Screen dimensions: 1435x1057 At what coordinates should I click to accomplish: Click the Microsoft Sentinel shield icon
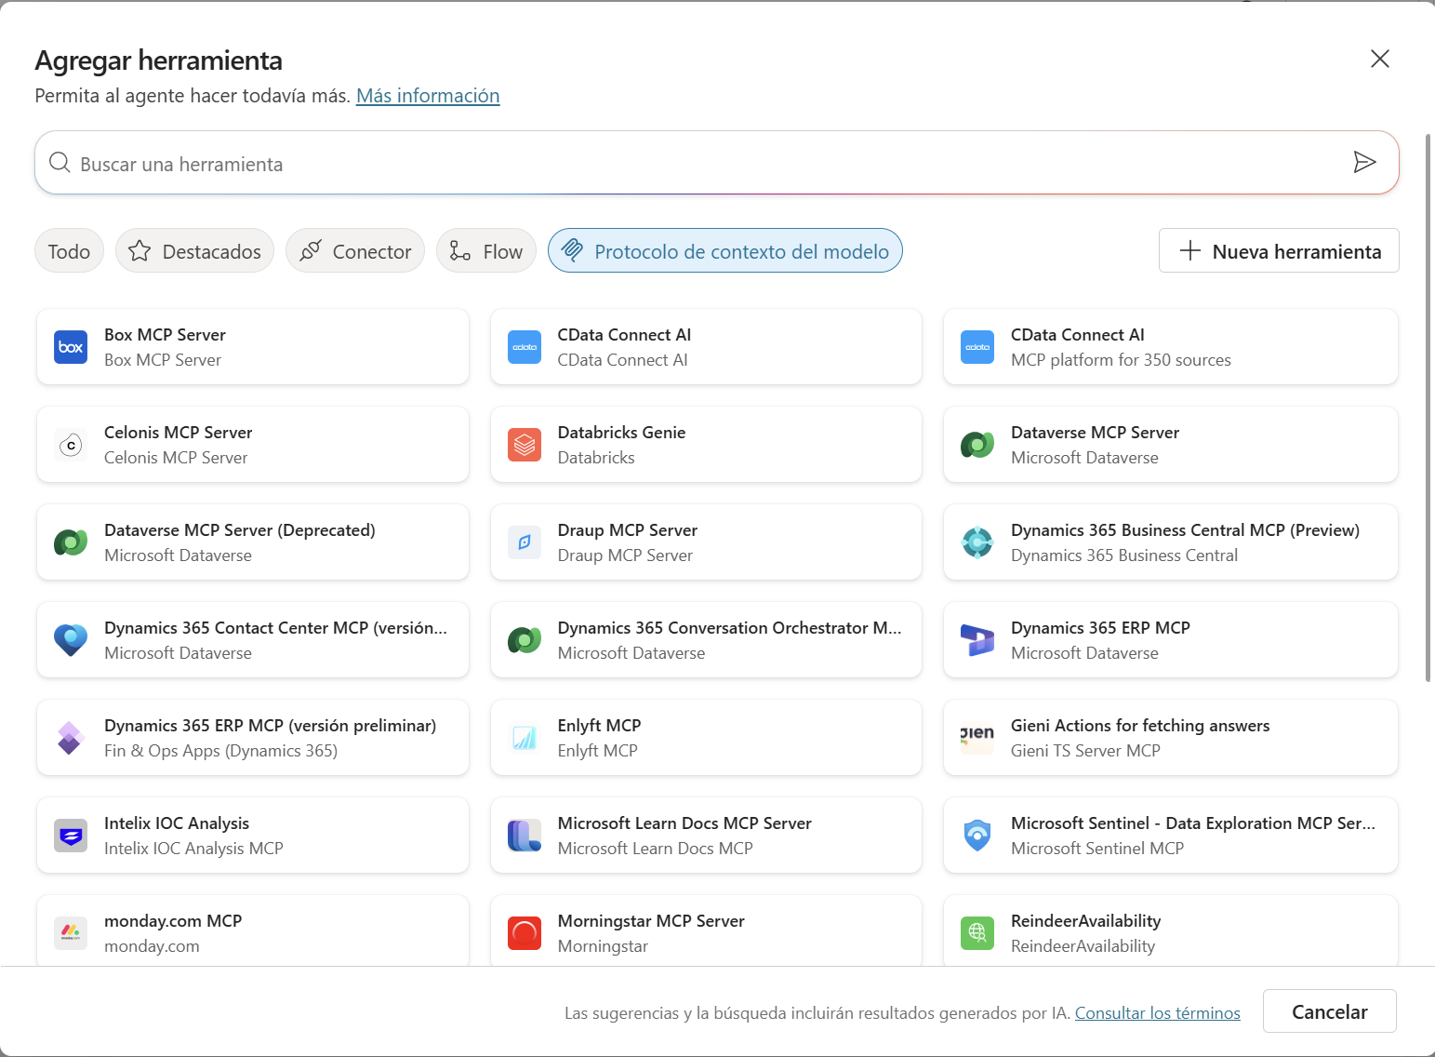pyautogui.click(x=977, y=836)
